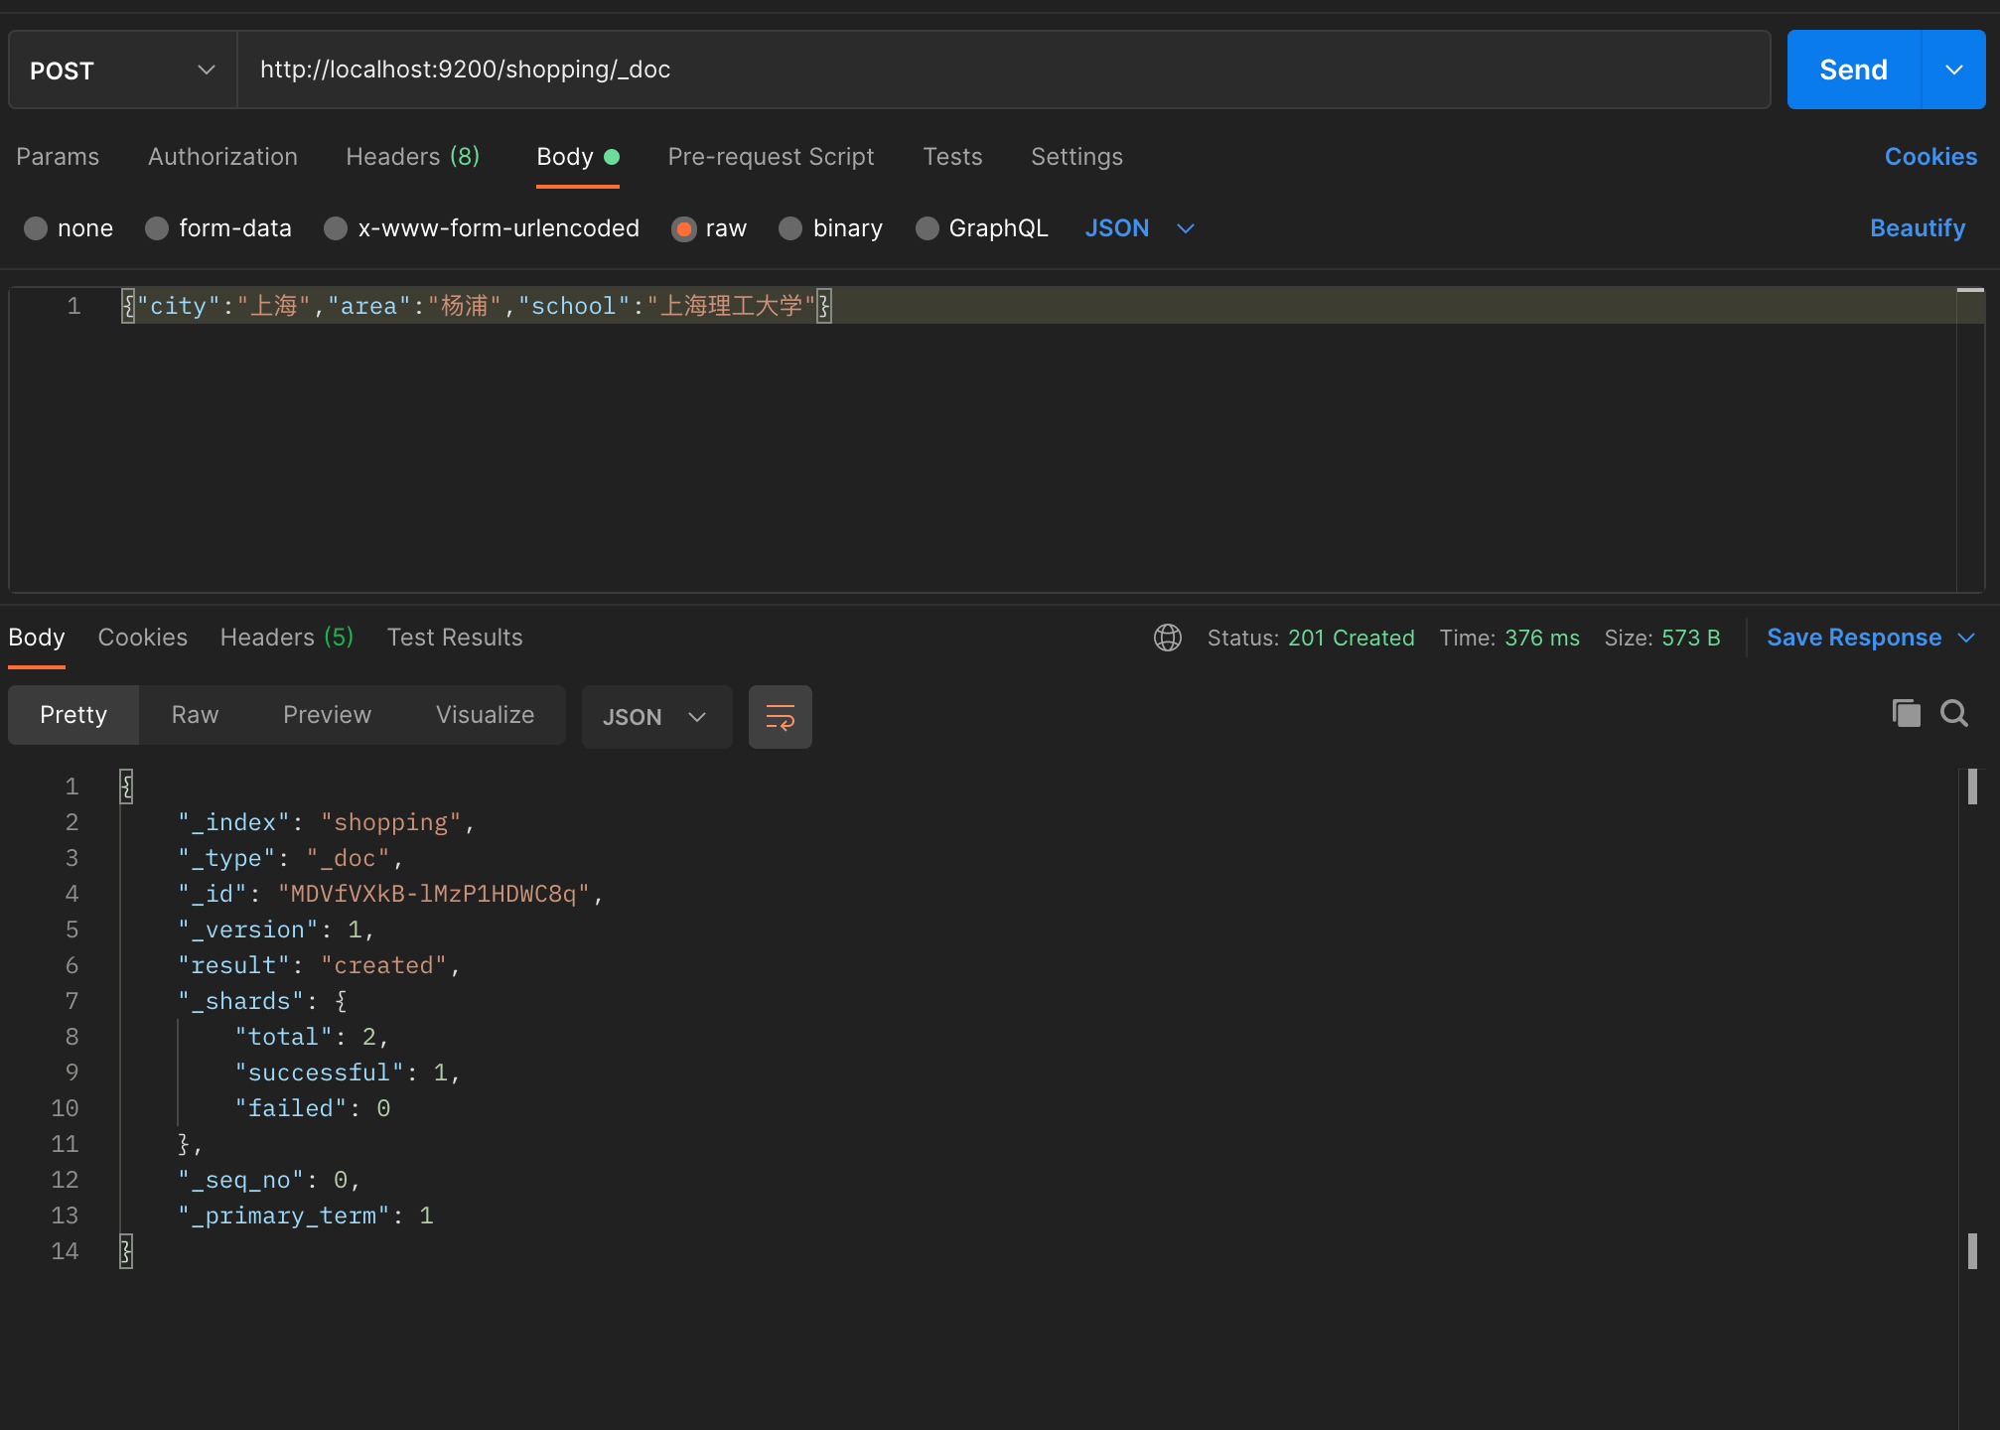Click the "_shards" line in response
This screenshot has width=2000, height=1430.
(262, 1001)
